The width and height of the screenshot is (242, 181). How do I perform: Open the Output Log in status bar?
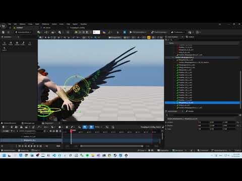[24, 150]
